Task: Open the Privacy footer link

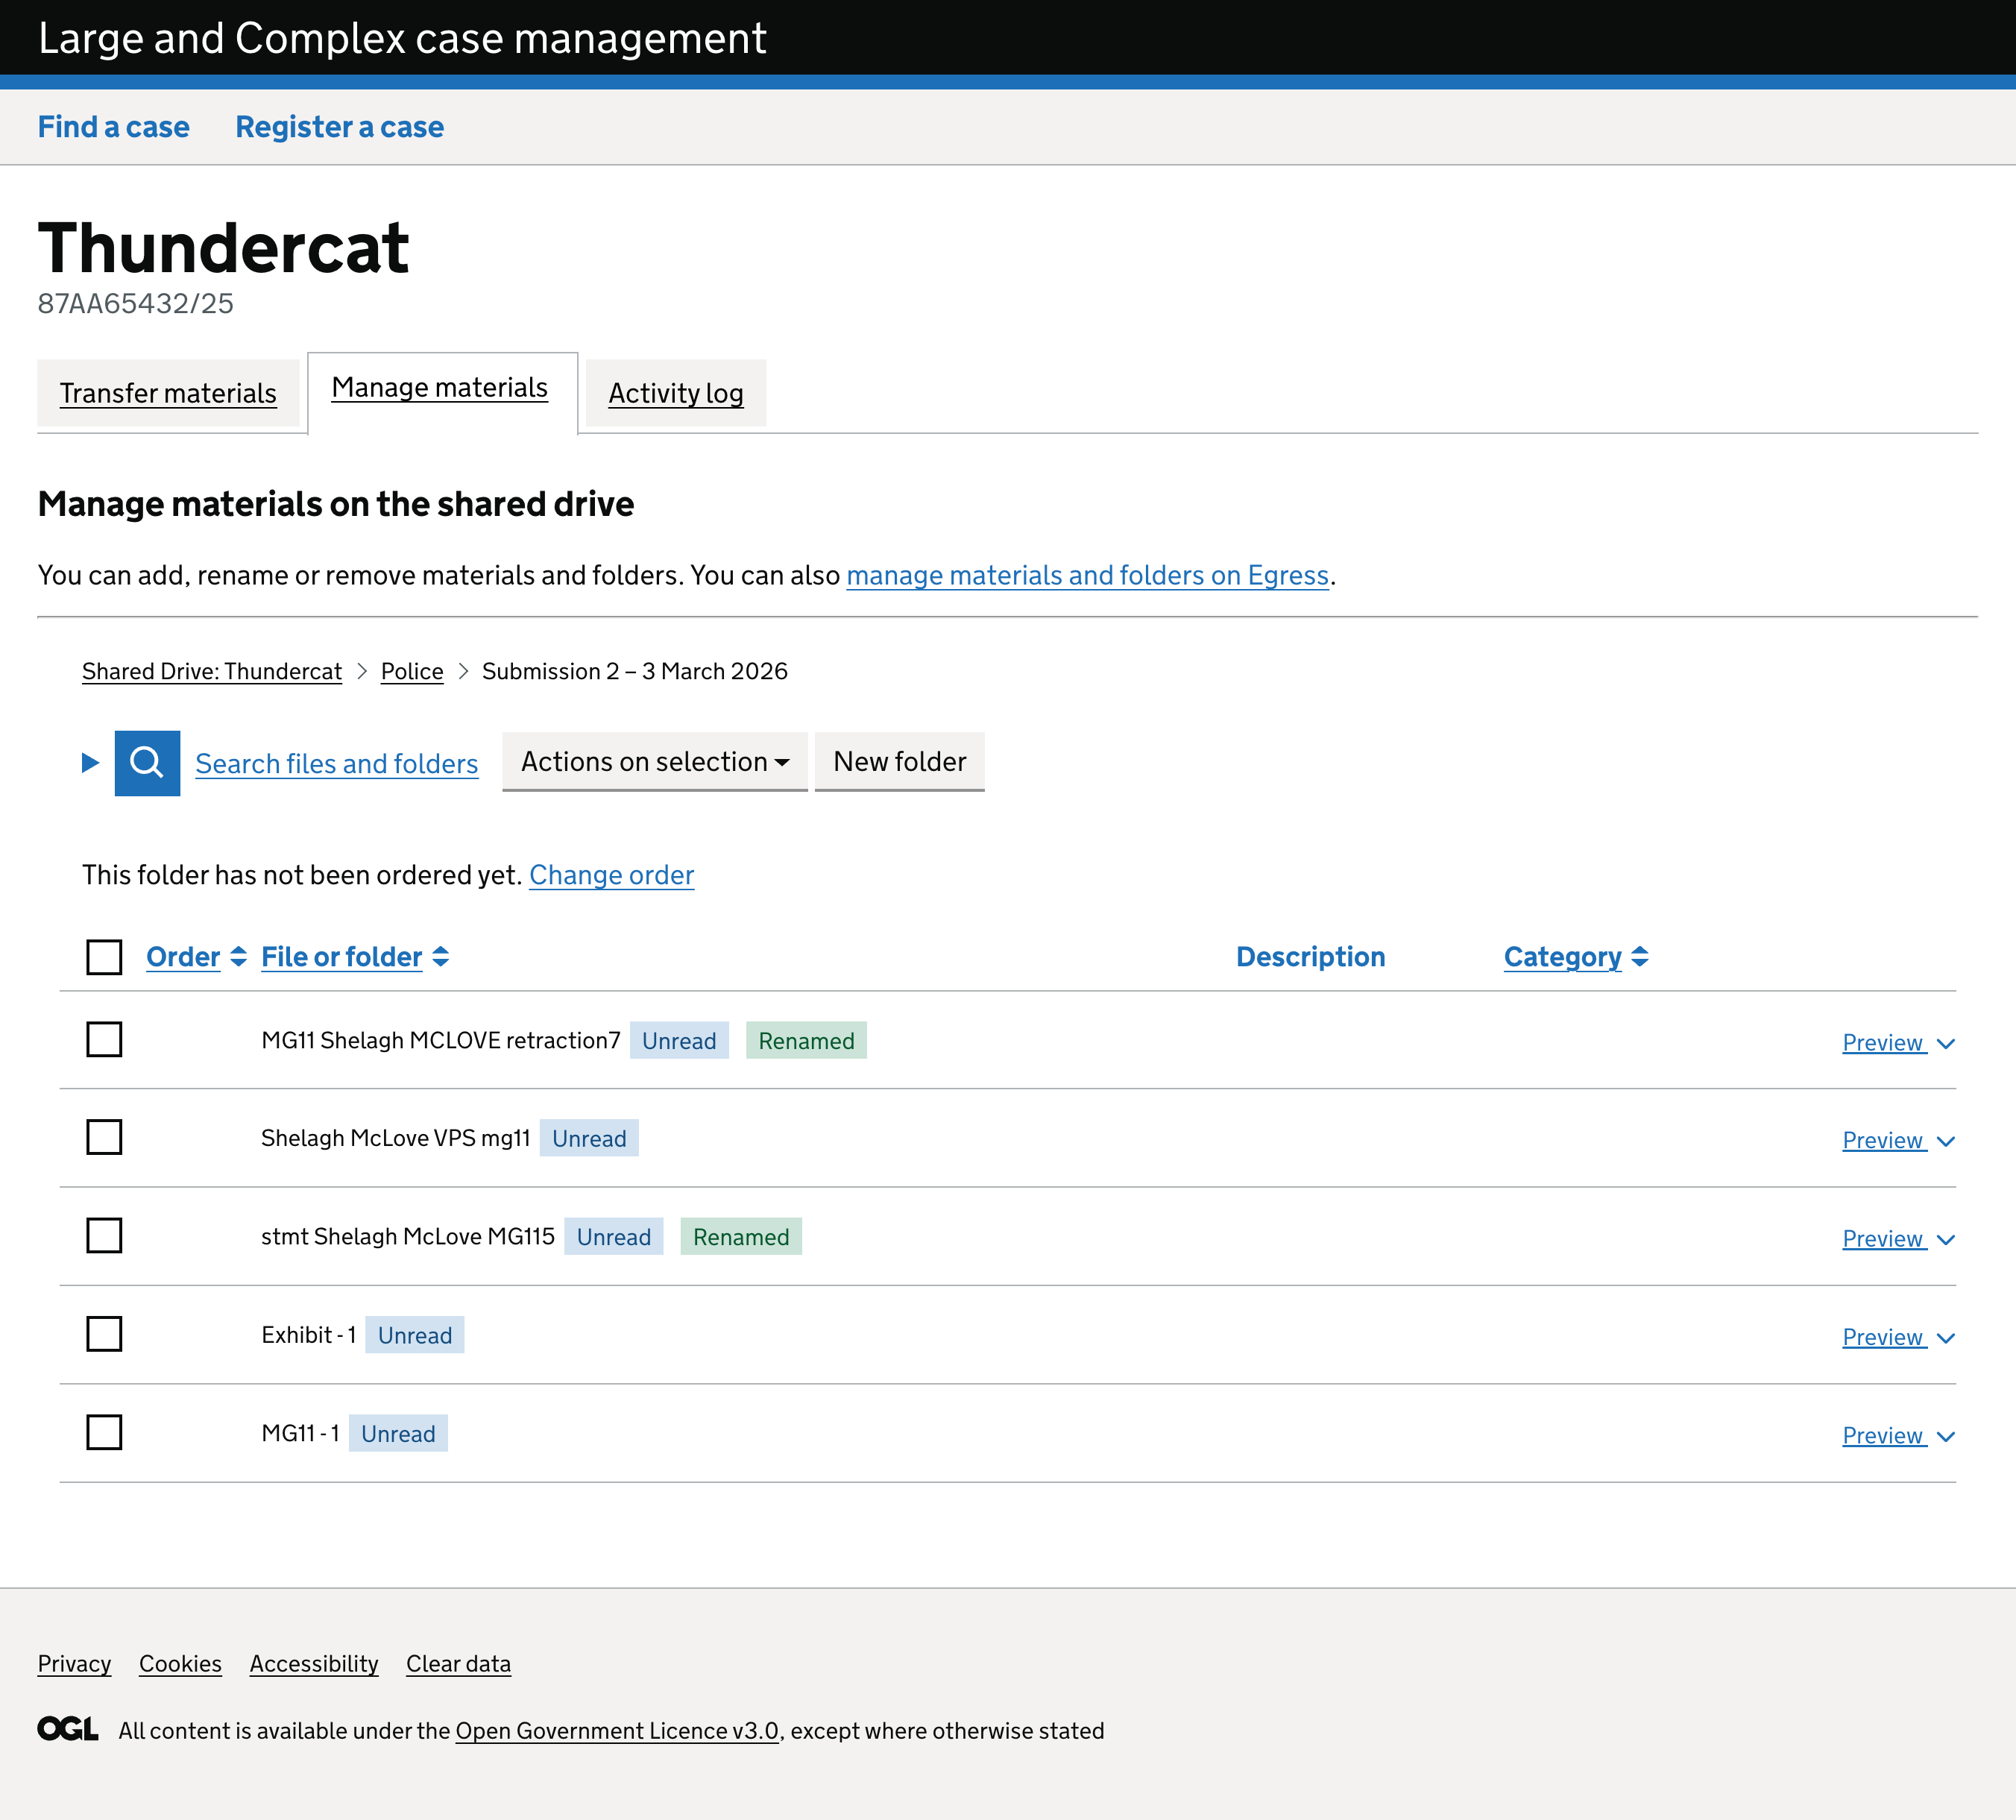Action: pyautogui.click(x=75, y=1664)
